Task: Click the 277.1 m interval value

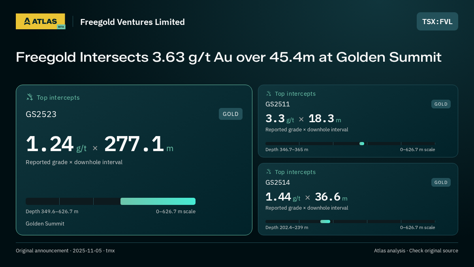Action: [x=139, y=144]
